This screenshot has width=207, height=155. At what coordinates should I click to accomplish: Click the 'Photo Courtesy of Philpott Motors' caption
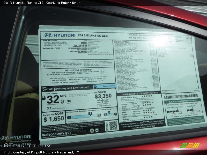click(x=28, y=152)
